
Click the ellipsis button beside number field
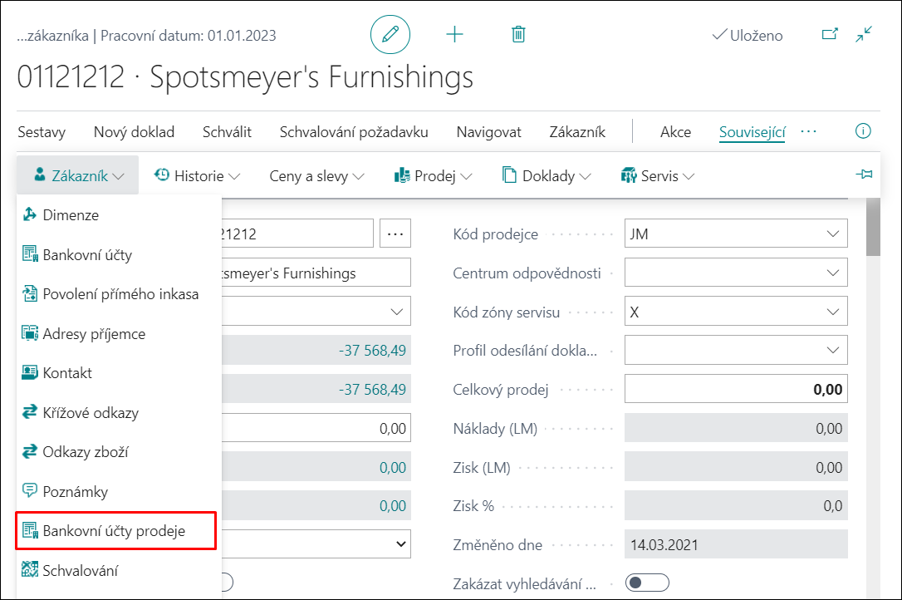click(x=395, y=234)
